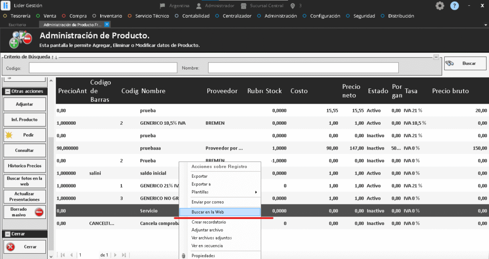Collapse the Otras acciones section

(x=8, y=91)
